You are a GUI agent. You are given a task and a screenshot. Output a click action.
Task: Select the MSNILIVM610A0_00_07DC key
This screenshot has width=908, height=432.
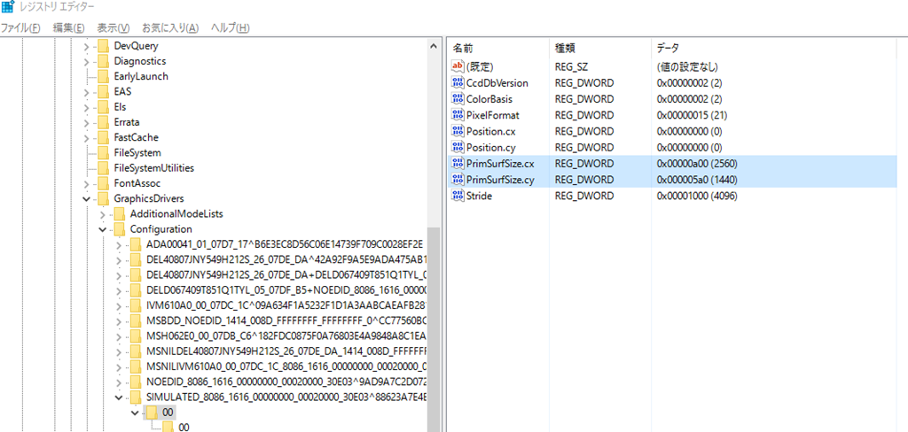point(286,367)
